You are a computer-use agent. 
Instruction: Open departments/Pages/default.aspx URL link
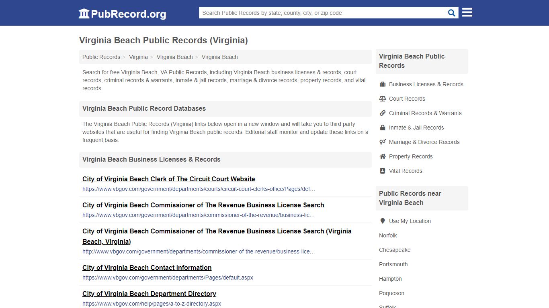coord(168,278)
